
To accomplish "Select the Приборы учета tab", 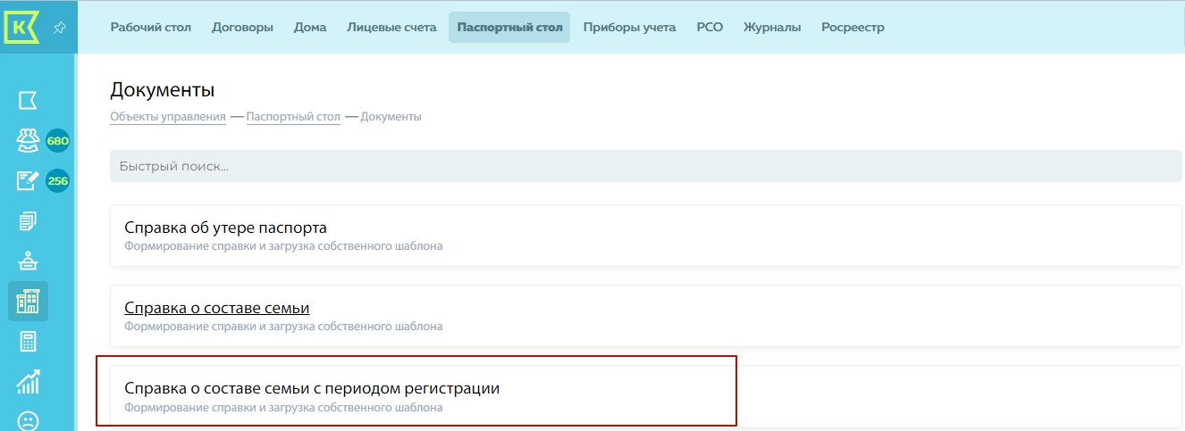I will [x=629, y=28].
